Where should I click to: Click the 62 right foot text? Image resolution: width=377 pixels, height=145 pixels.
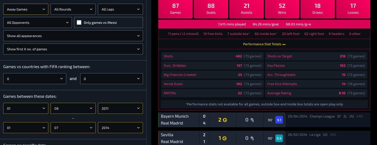point(314,34)
